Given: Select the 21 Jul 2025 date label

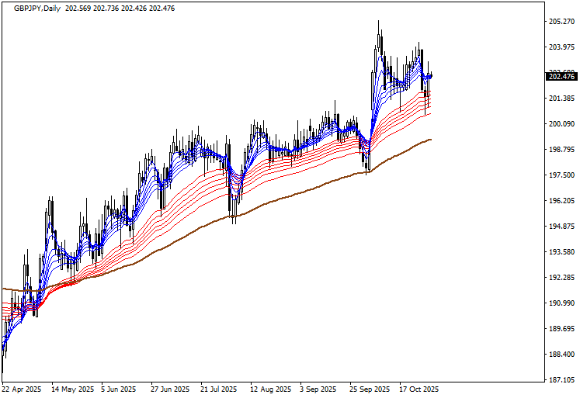Looking at the screenshot, I should 220,389.
